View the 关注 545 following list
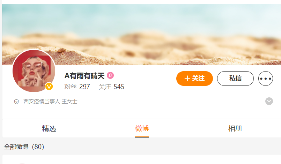 tap(111, 87)
